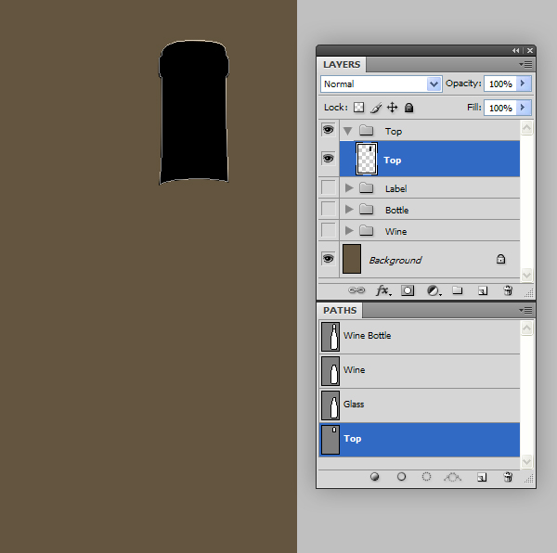The height and width of the screenshot is (553, 557).
Task: Click the Opacity value field
Action: click(x=500, y=84)
